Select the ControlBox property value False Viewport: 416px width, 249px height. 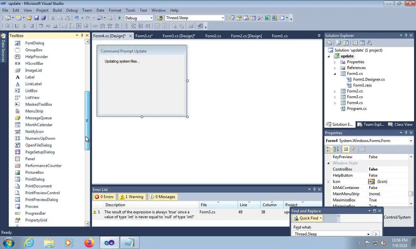tap(388, 169)
